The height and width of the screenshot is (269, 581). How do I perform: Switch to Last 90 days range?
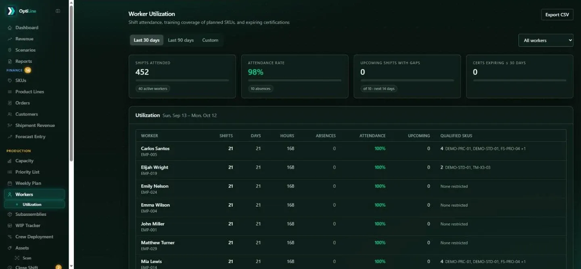pos(181,40)
